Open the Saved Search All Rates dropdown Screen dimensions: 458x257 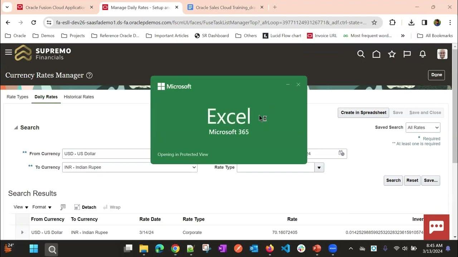pyautogui.click(x=423, y=127)
